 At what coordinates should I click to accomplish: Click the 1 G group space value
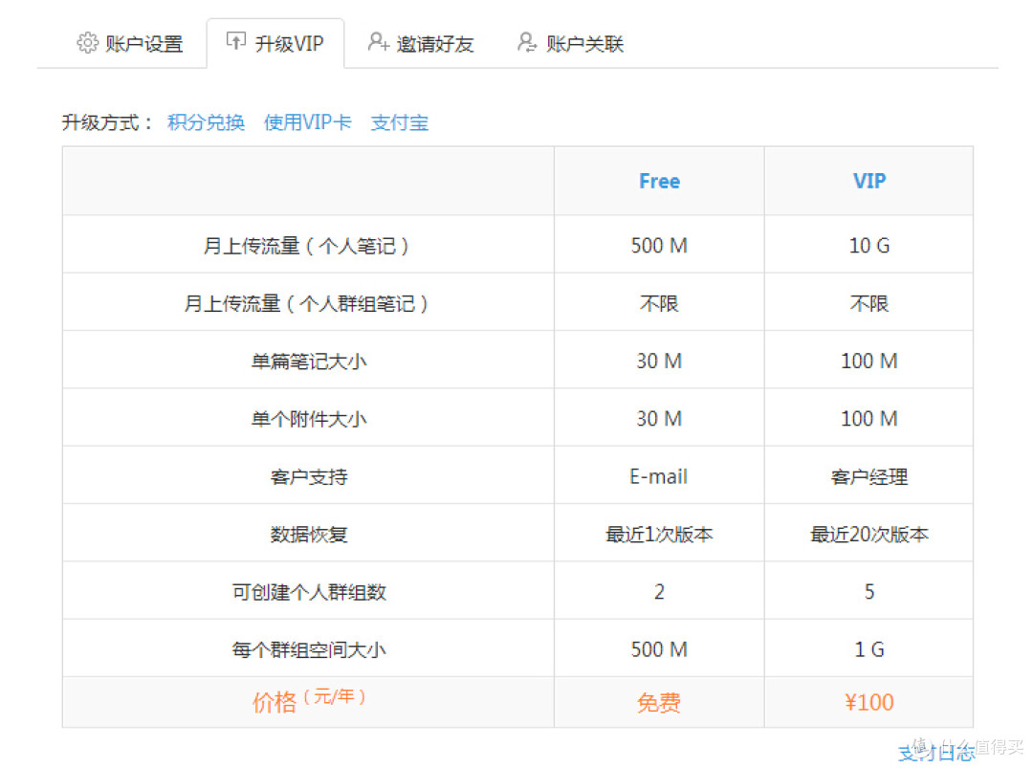pos(869,649)
